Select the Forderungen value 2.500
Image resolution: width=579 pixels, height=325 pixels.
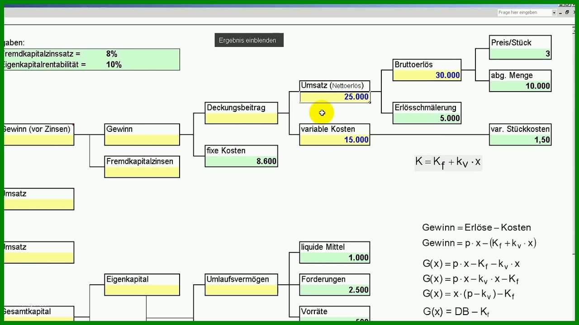335,290
